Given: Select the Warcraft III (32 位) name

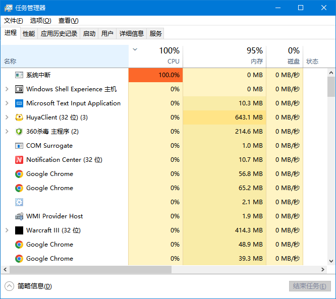Looking at the screenshot, I should 53,230.
